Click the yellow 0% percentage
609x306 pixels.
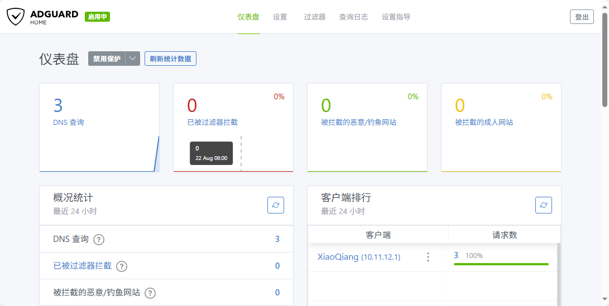(547, 96)
